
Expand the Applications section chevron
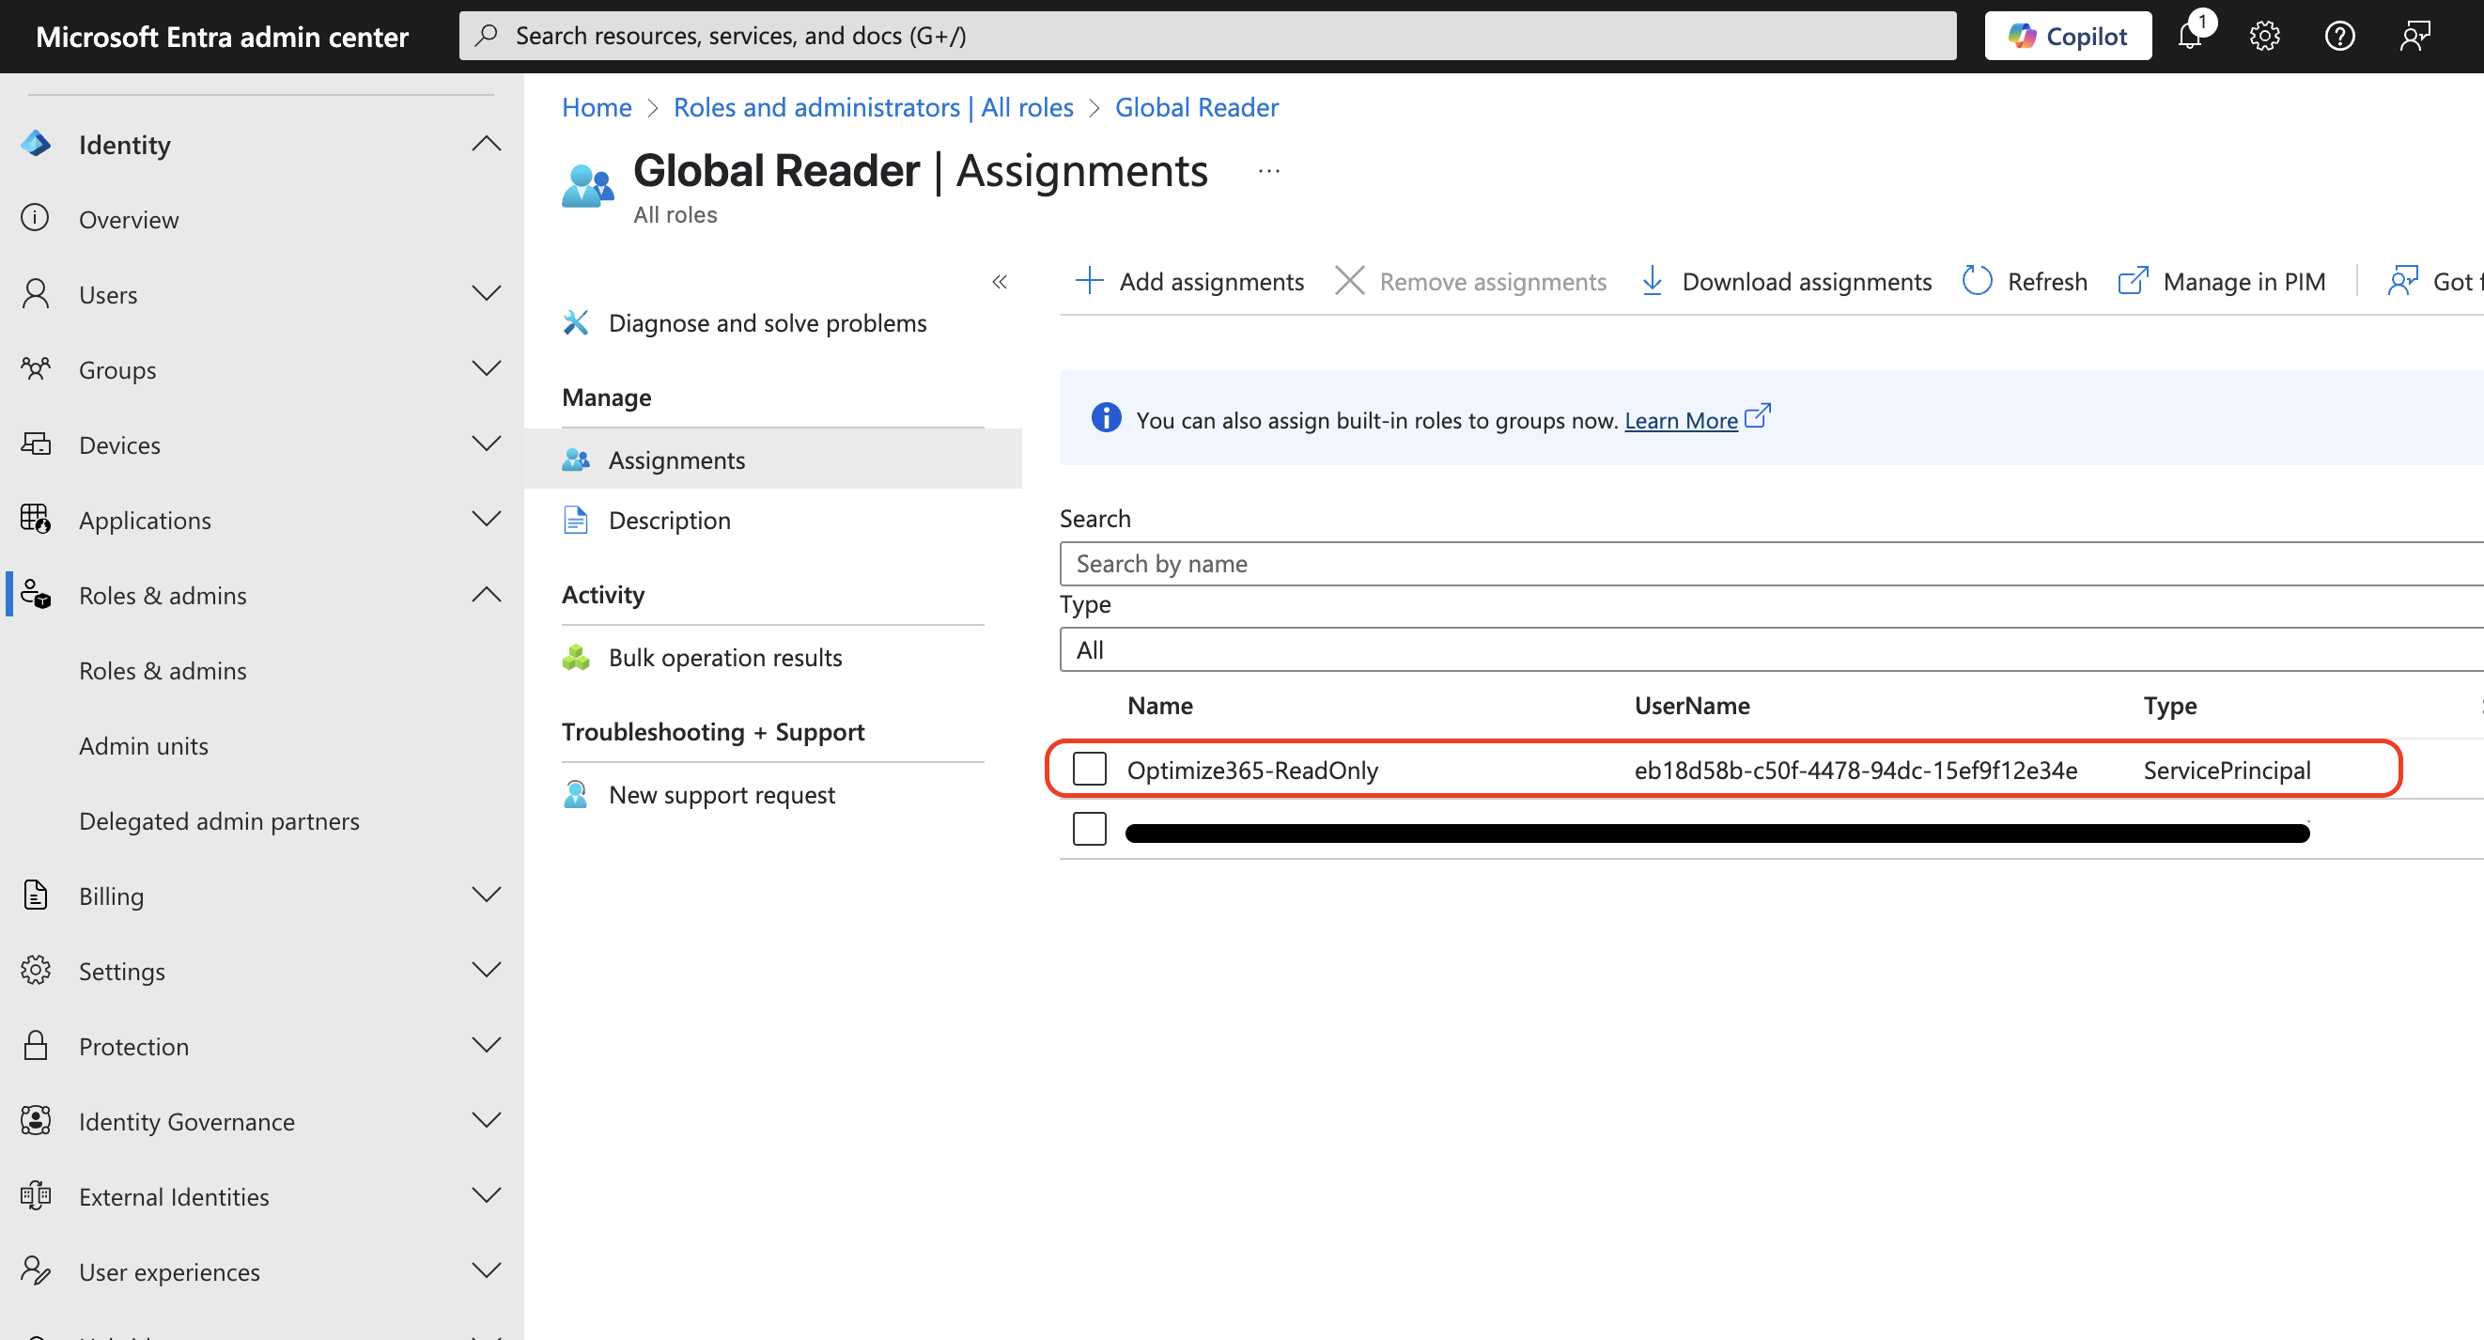pos(487,518)
